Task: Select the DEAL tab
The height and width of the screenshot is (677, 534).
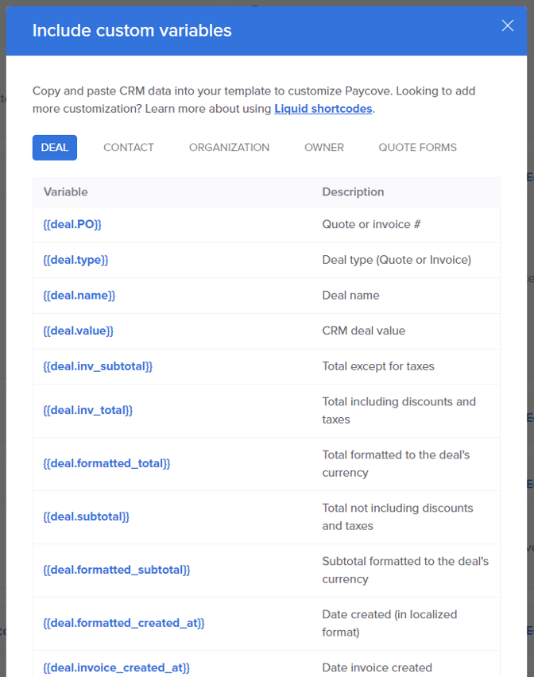Action: pyautogui.click(x=55, y=148)
